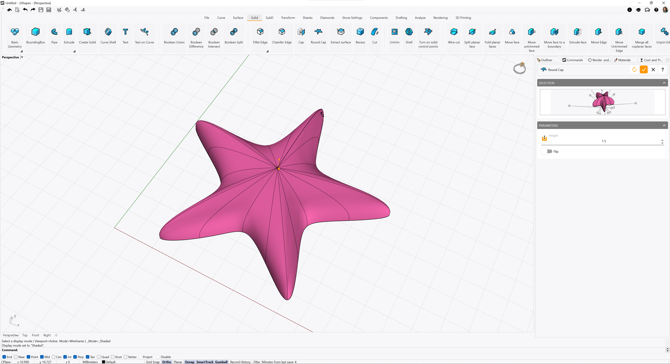
Task: Click the Pipe tool icon
Action: (x=54, y=32)
